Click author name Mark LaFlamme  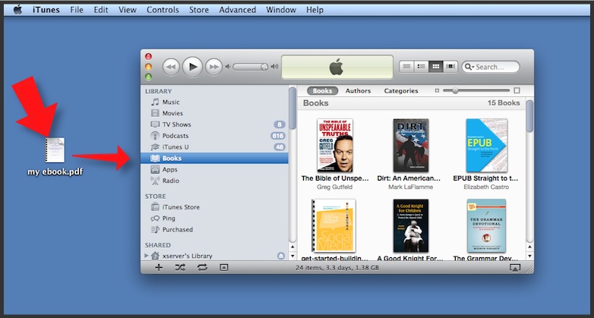411,187
